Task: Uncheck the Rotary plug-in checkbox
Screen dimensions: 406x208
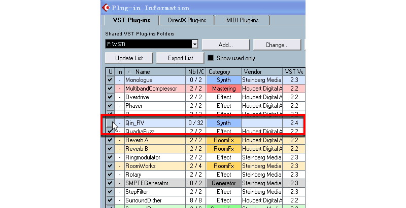Action: coord(110,175)
